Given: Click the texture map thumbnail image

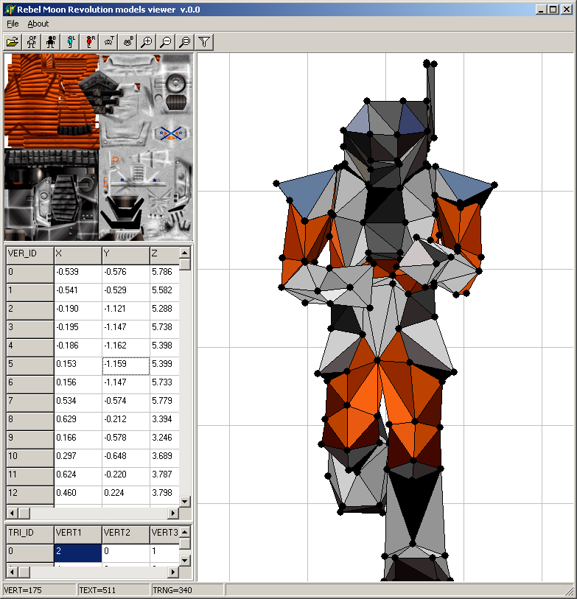Looking at the screenshot, I should tap(99, 147).
